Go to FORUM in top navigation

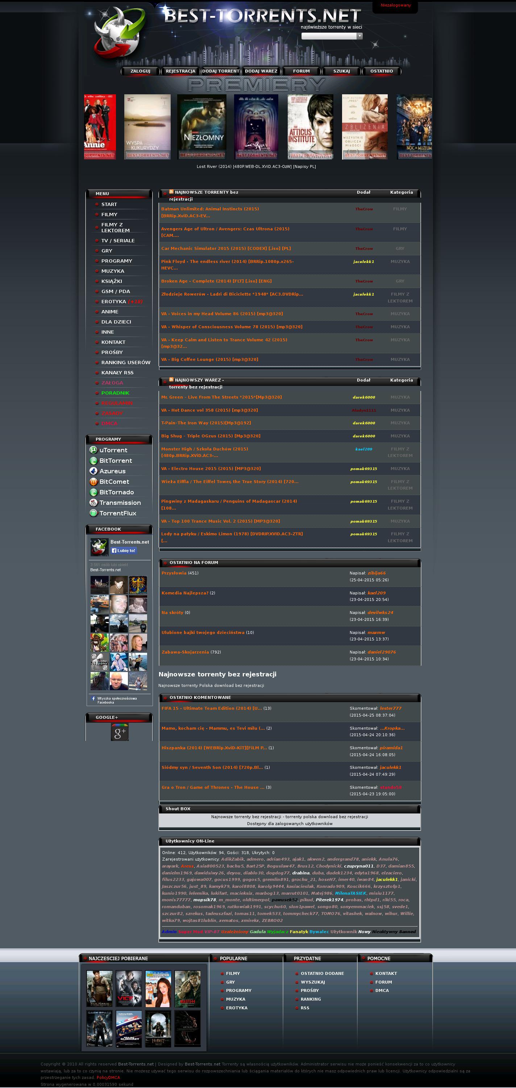pos(301,71)
